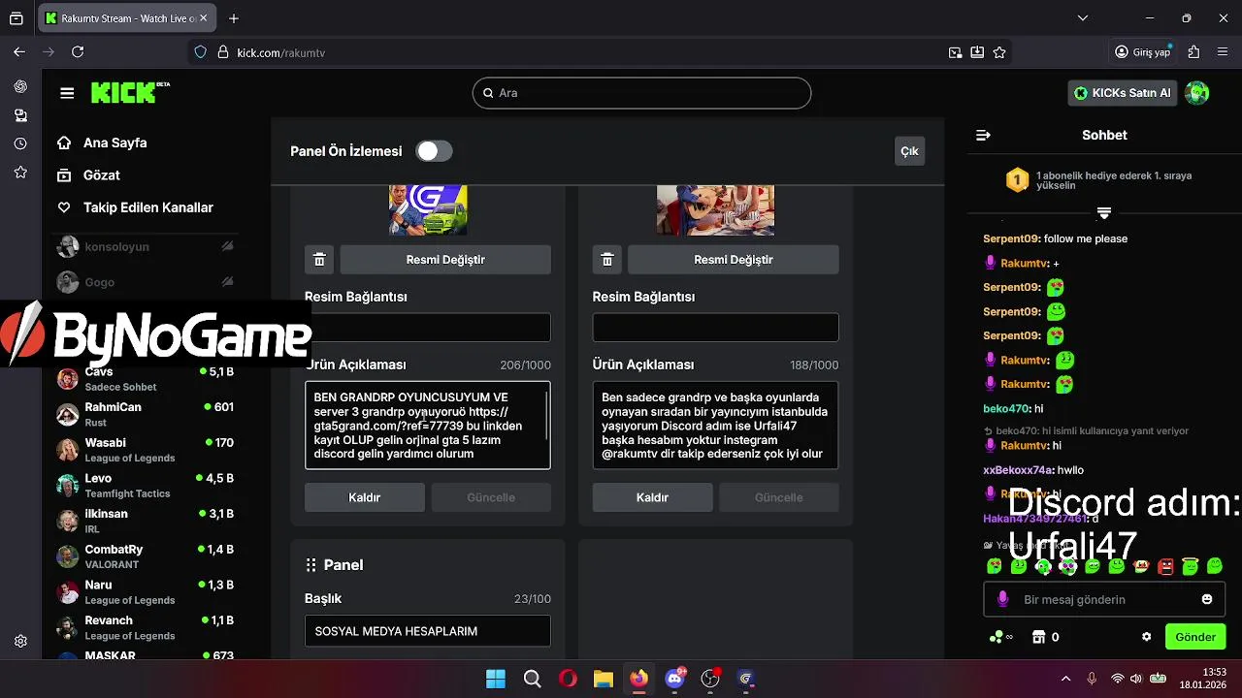Open the bookmarks star sidebar icon
Image resolution: width=1242 pixels, height=698 pixels.
20,172
